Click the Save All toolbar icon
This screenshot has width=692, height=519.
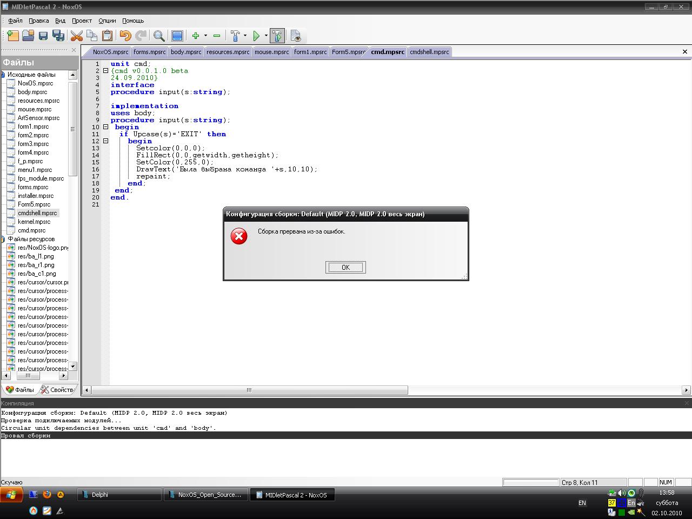point(58,36)
